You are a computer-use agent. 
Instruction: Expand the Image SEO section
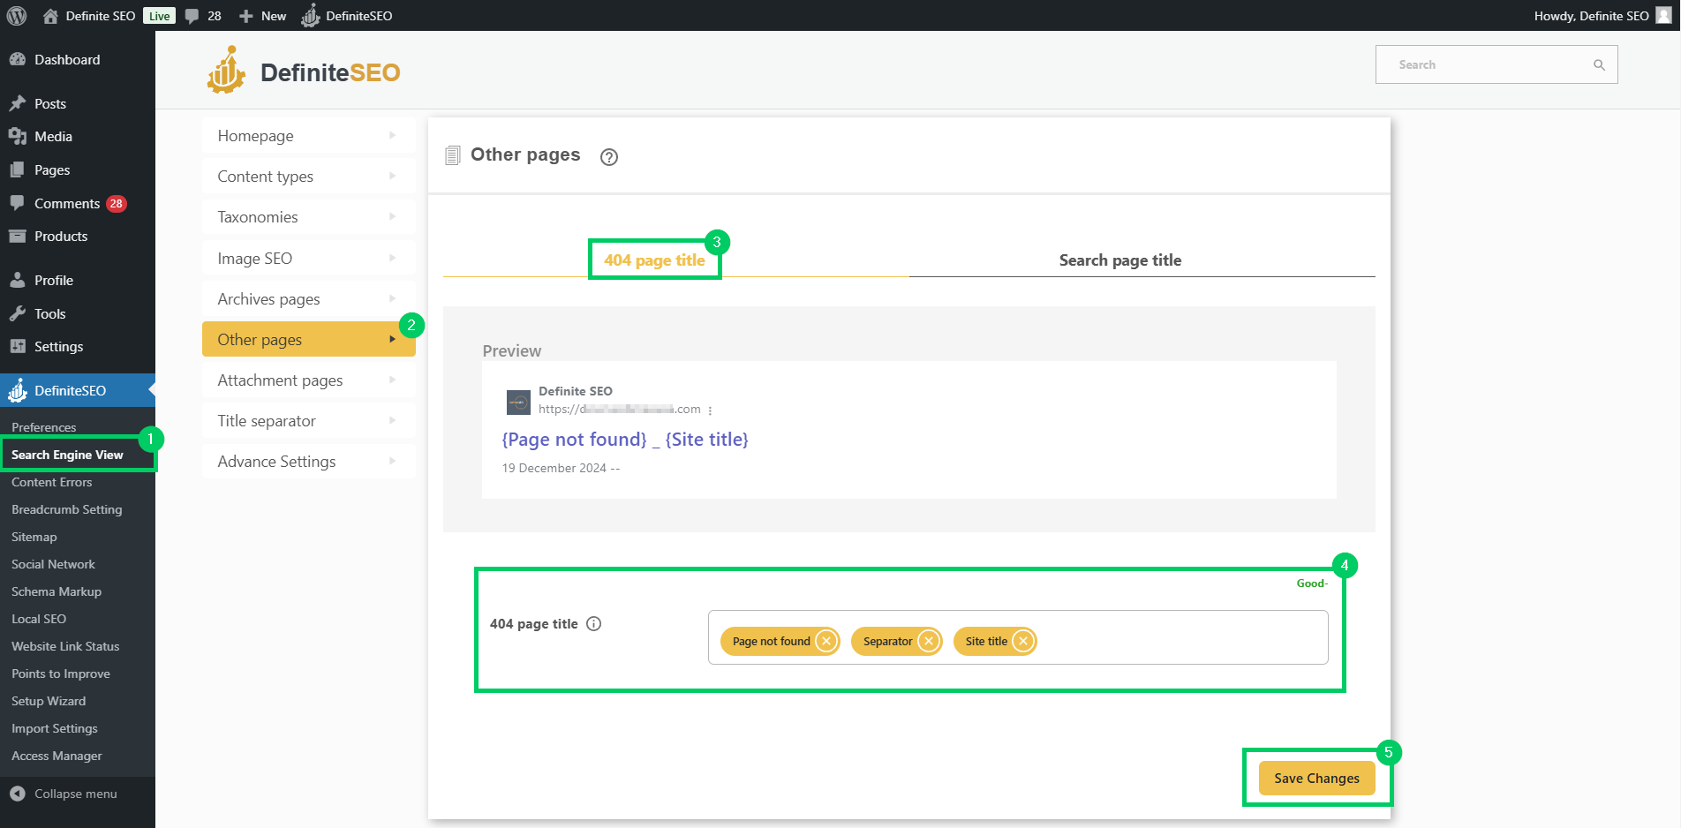(x=308, y=258)
